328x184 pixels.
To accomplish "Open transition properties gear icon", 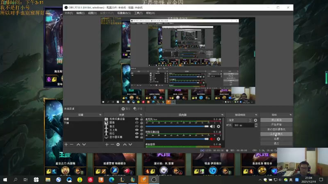I will pyautogui.click(x=255, y=120).
